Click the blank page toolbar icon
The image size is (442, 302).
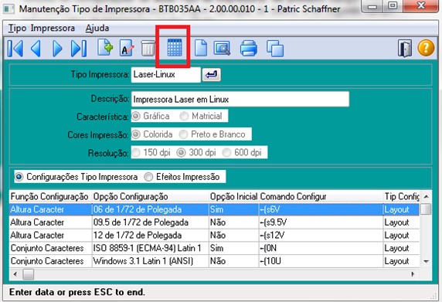point(201,48)
